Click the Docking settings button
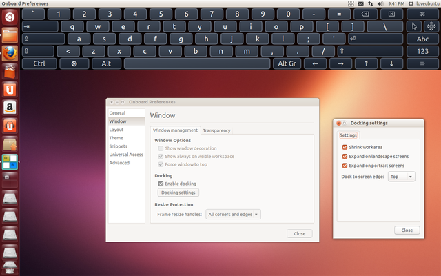This screenshot has width=441, height=276. point(178,193)
